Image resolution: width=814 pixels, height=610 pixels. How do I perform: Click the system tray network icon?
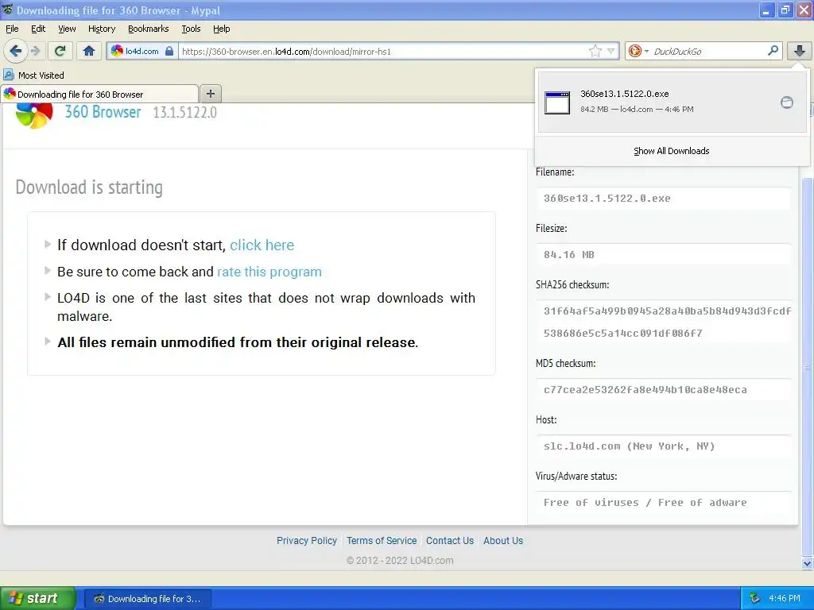click(x=754, y=598)
